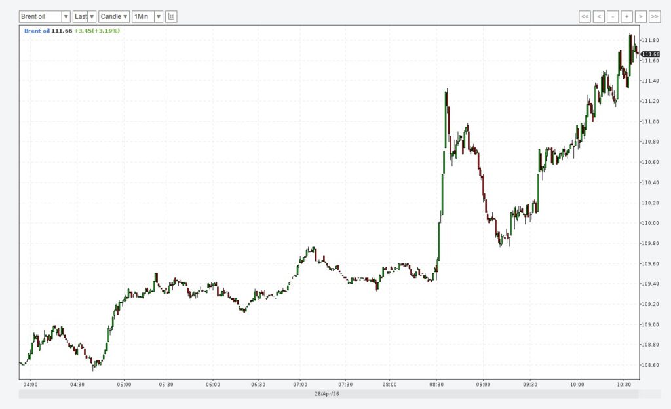Viewport: 671px width, 409px height.
Task: Open the chart settings list icon
Action: click(171, 16)
